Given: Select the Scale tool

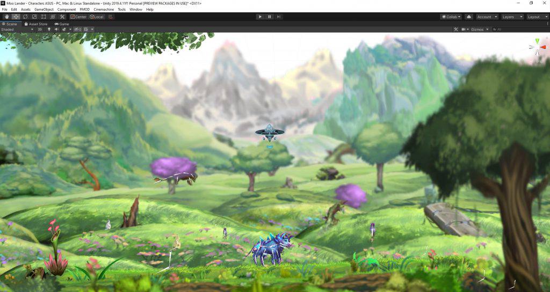Looking at the screenshot, I should [x=34, y=17].
